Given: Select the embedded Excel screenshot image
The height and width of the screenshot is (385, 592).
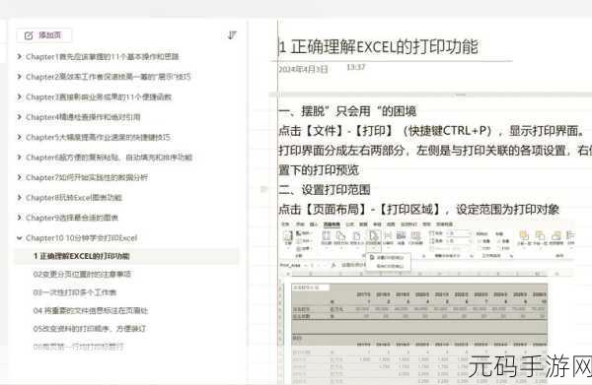Looking at the screenshot, I should (x=427, y=301).
